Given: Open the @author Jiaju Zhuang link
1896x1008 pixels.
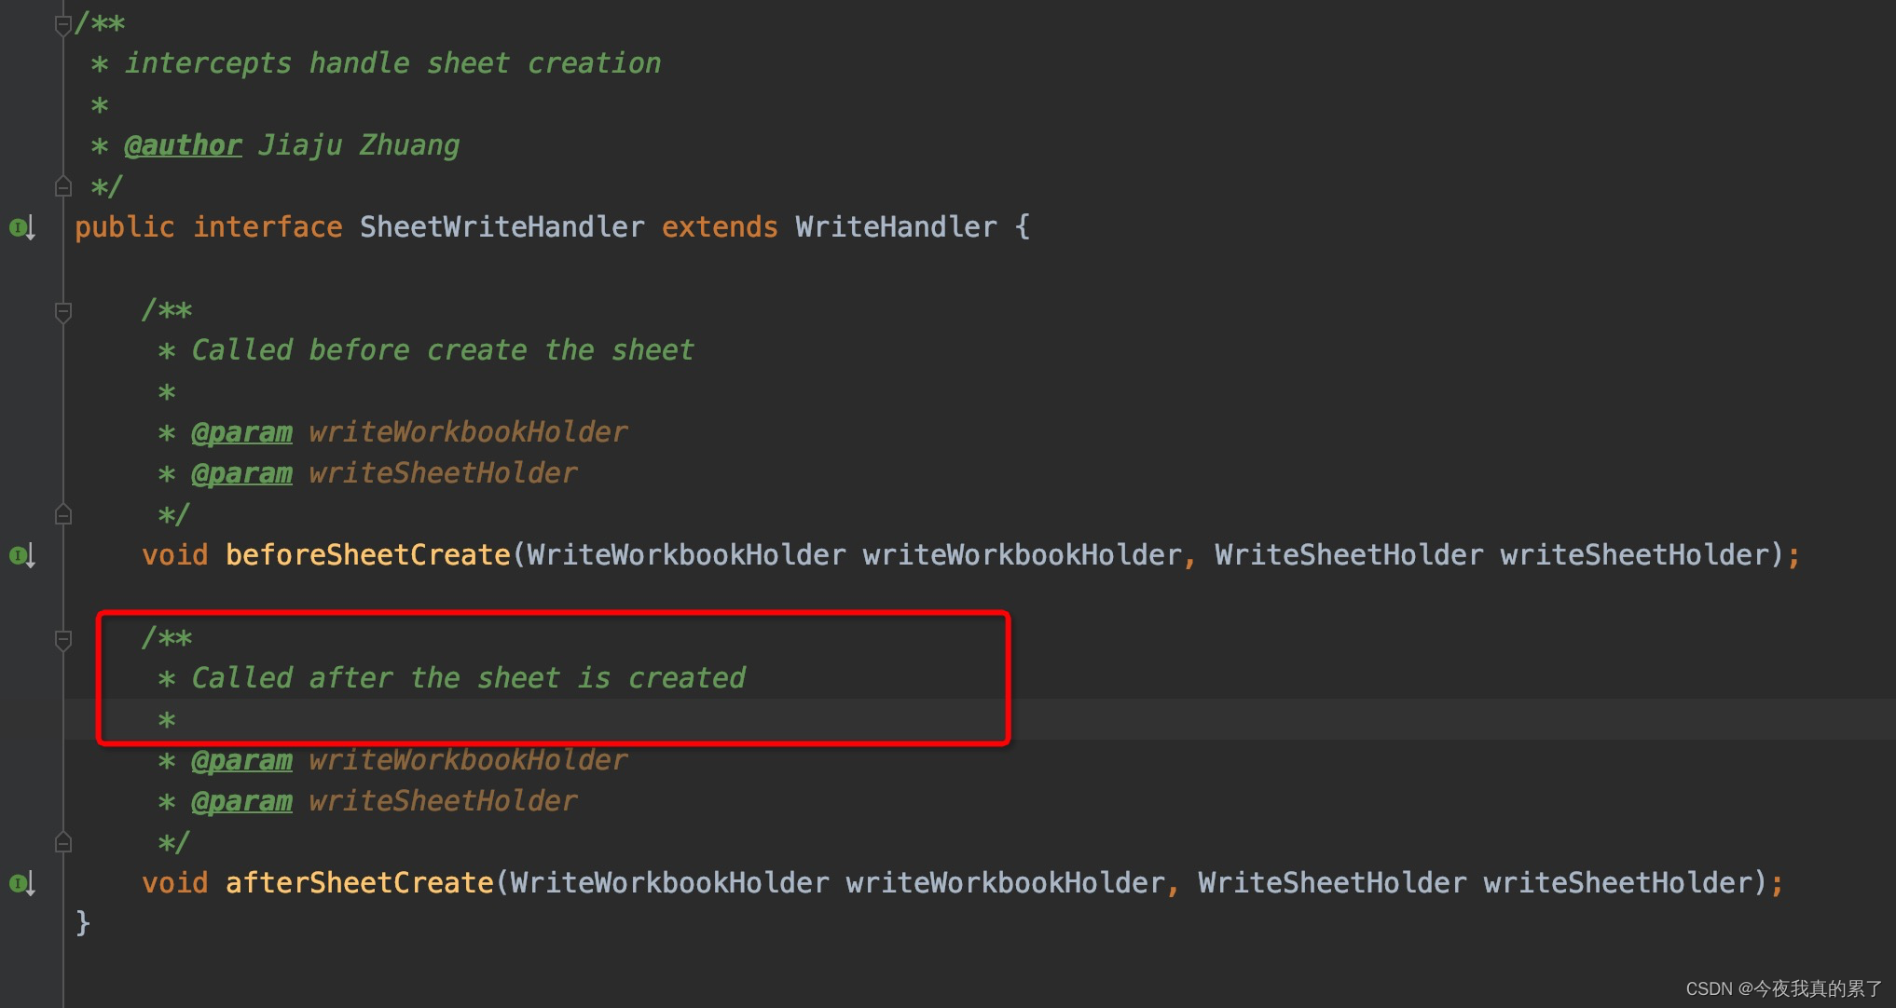Looking at the screenshot, I should 183,145.
